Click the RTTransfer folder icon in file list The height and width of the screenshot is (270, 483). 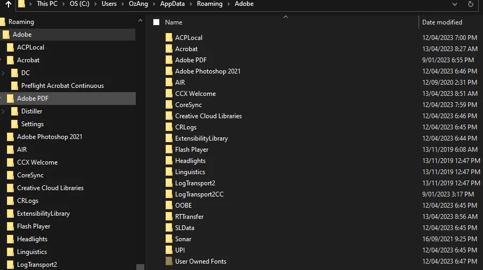pos(169,217)
